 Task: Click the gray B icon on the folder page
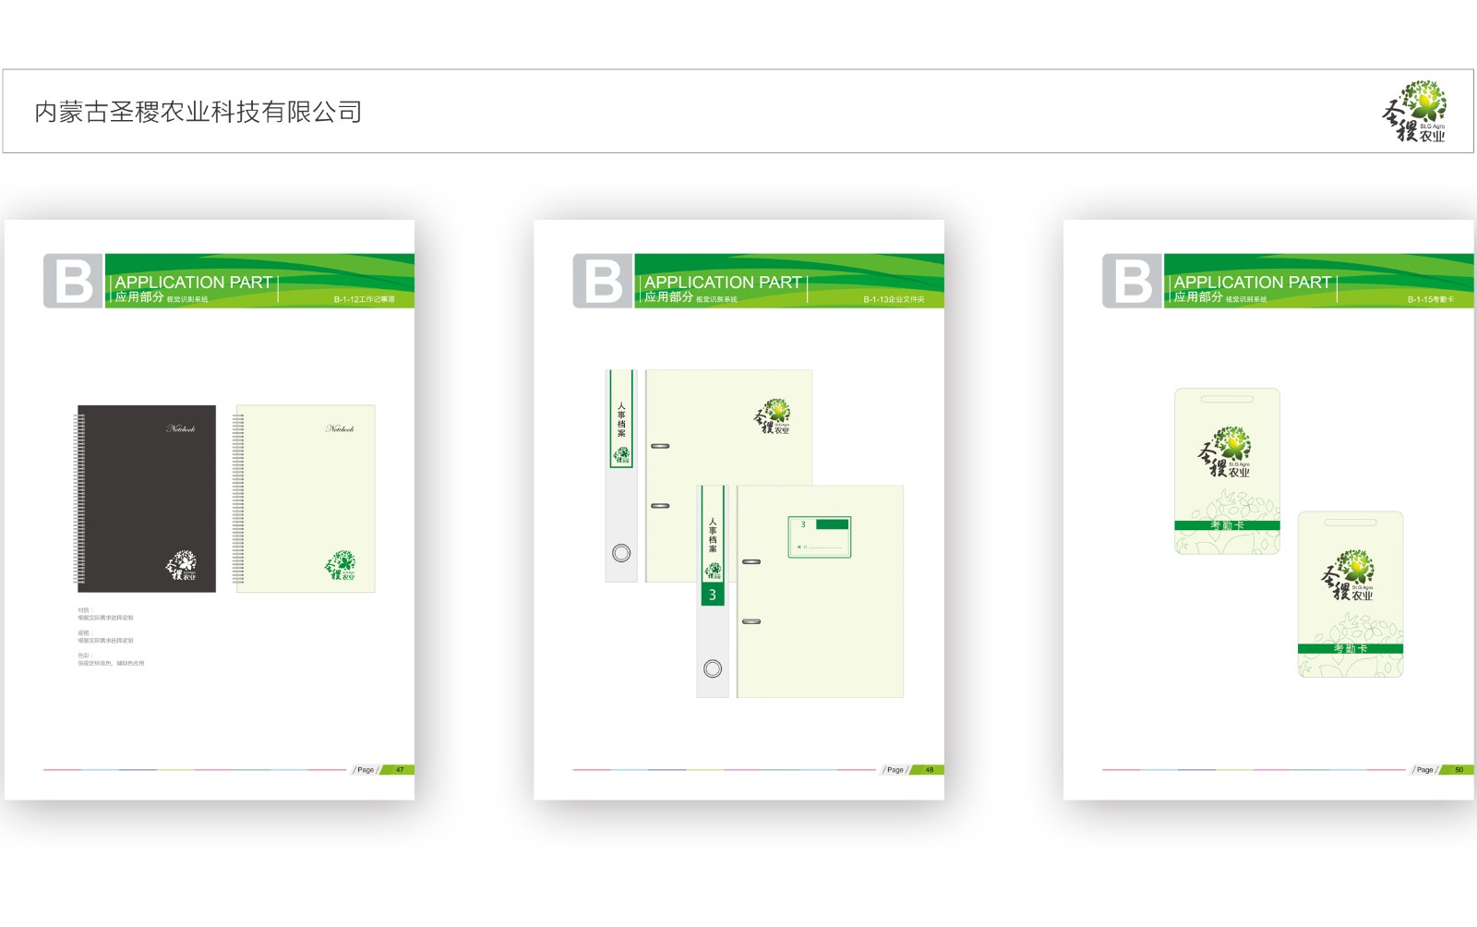click(x=602, y=281)
